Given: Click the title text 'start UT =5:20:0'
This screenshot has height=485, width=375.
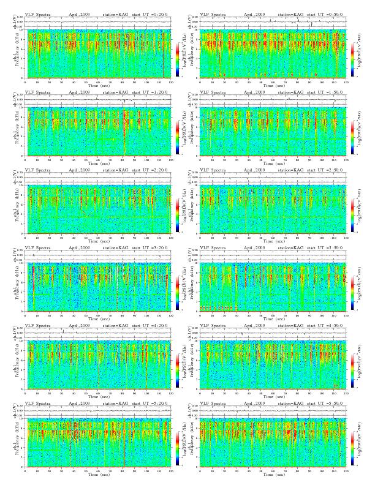Looking at the screenshot, I should 150,404.
